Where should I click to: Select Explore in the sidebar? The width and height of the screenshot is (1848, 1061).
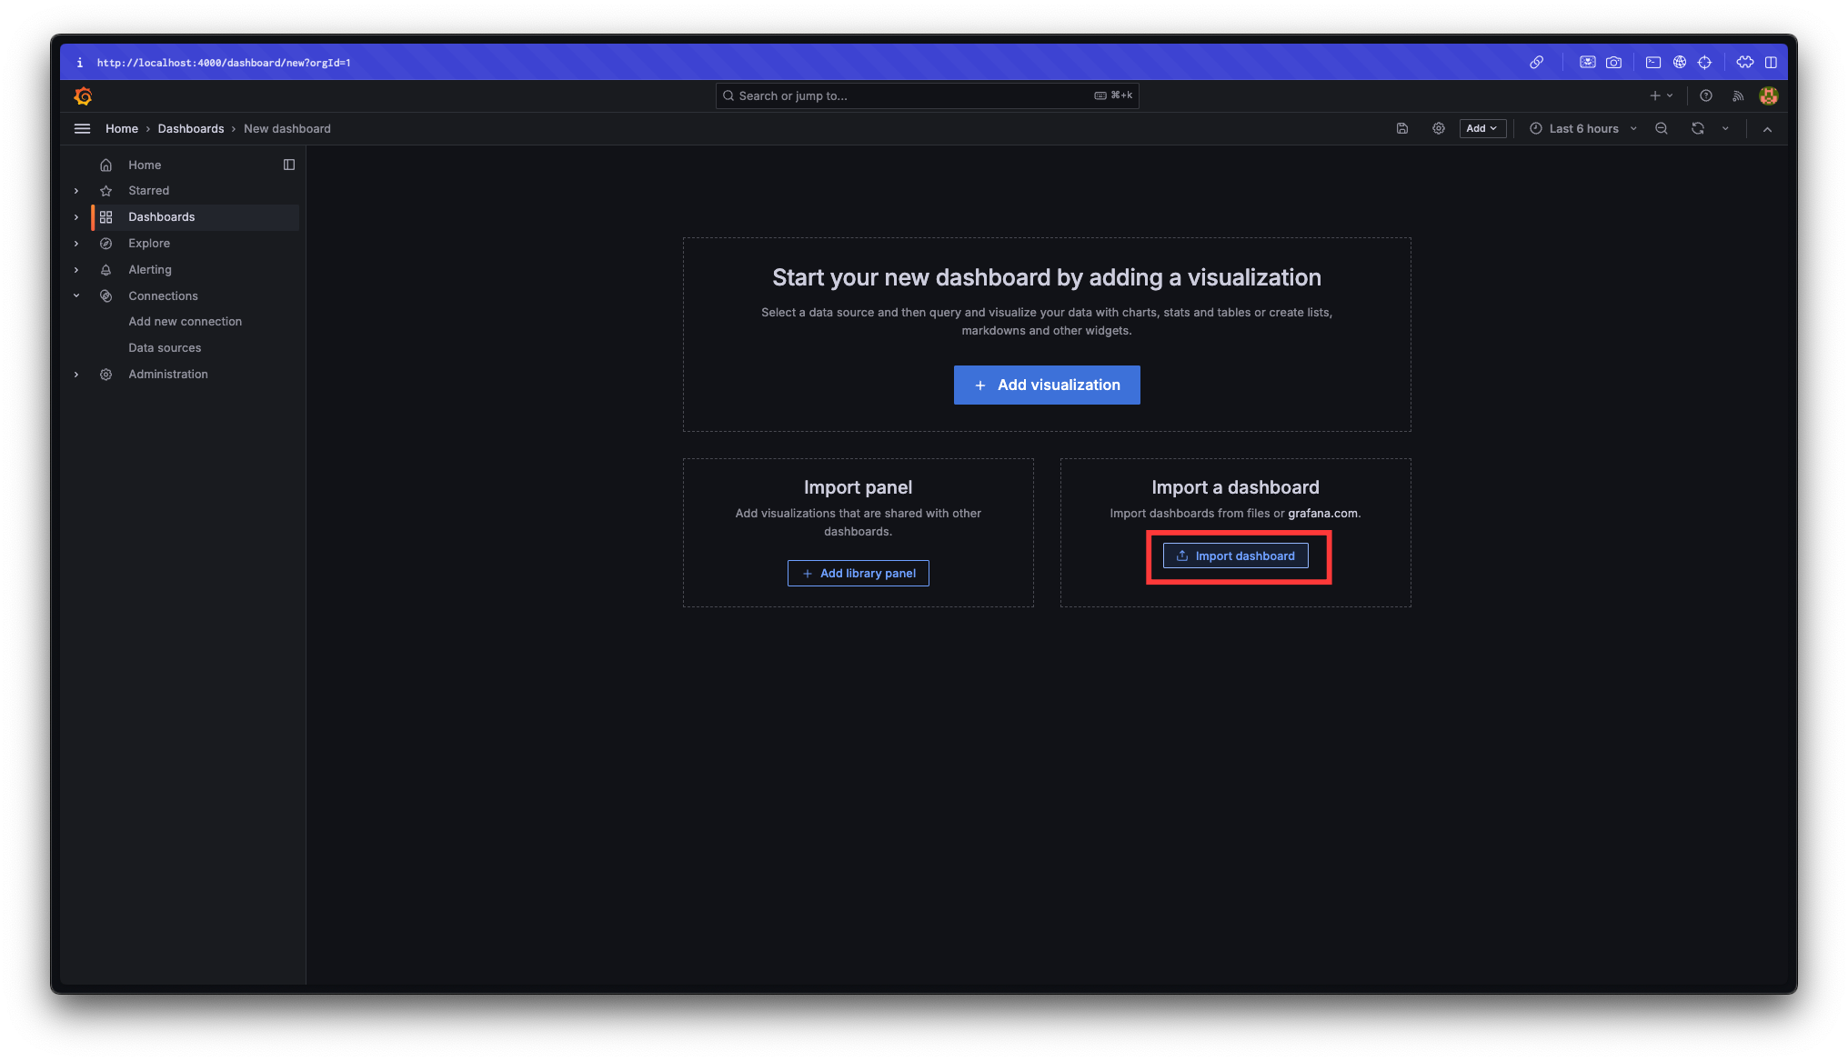(149, 243)
